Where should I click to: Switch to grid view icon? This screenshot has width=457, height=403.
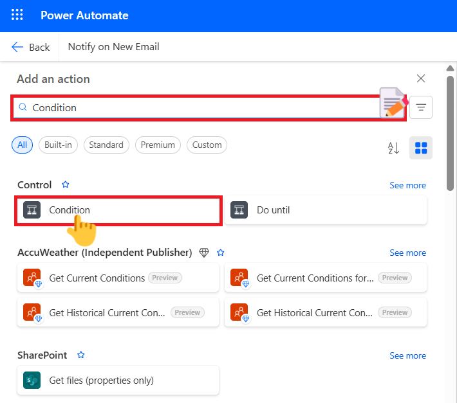click(421, 148)
